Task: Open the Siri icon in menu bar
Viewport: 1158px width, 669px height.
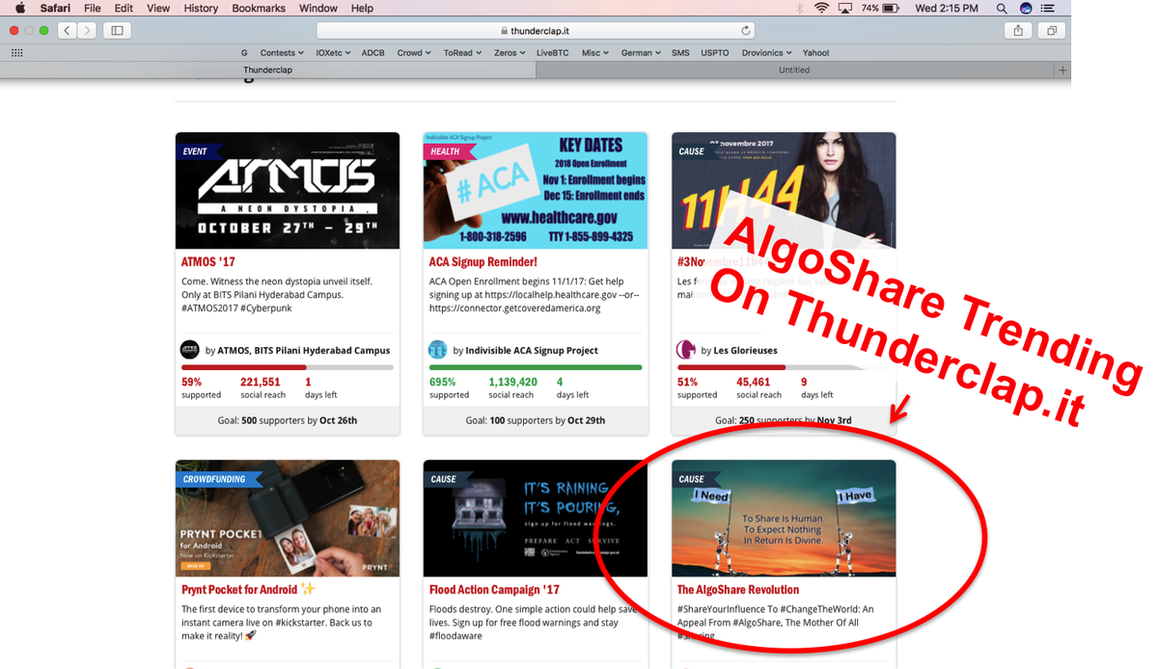Action: coord(1026,8)
